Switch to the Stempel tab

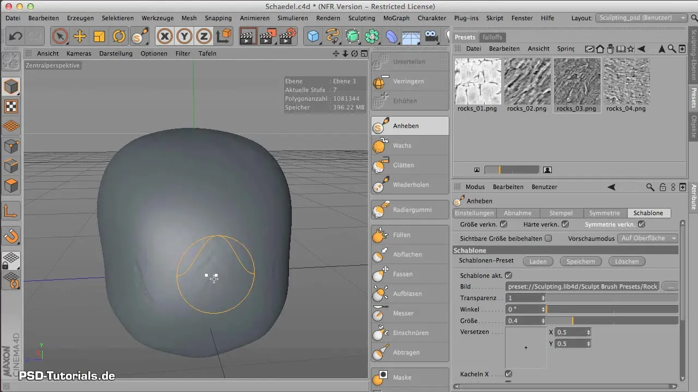[x=561, y=213]
